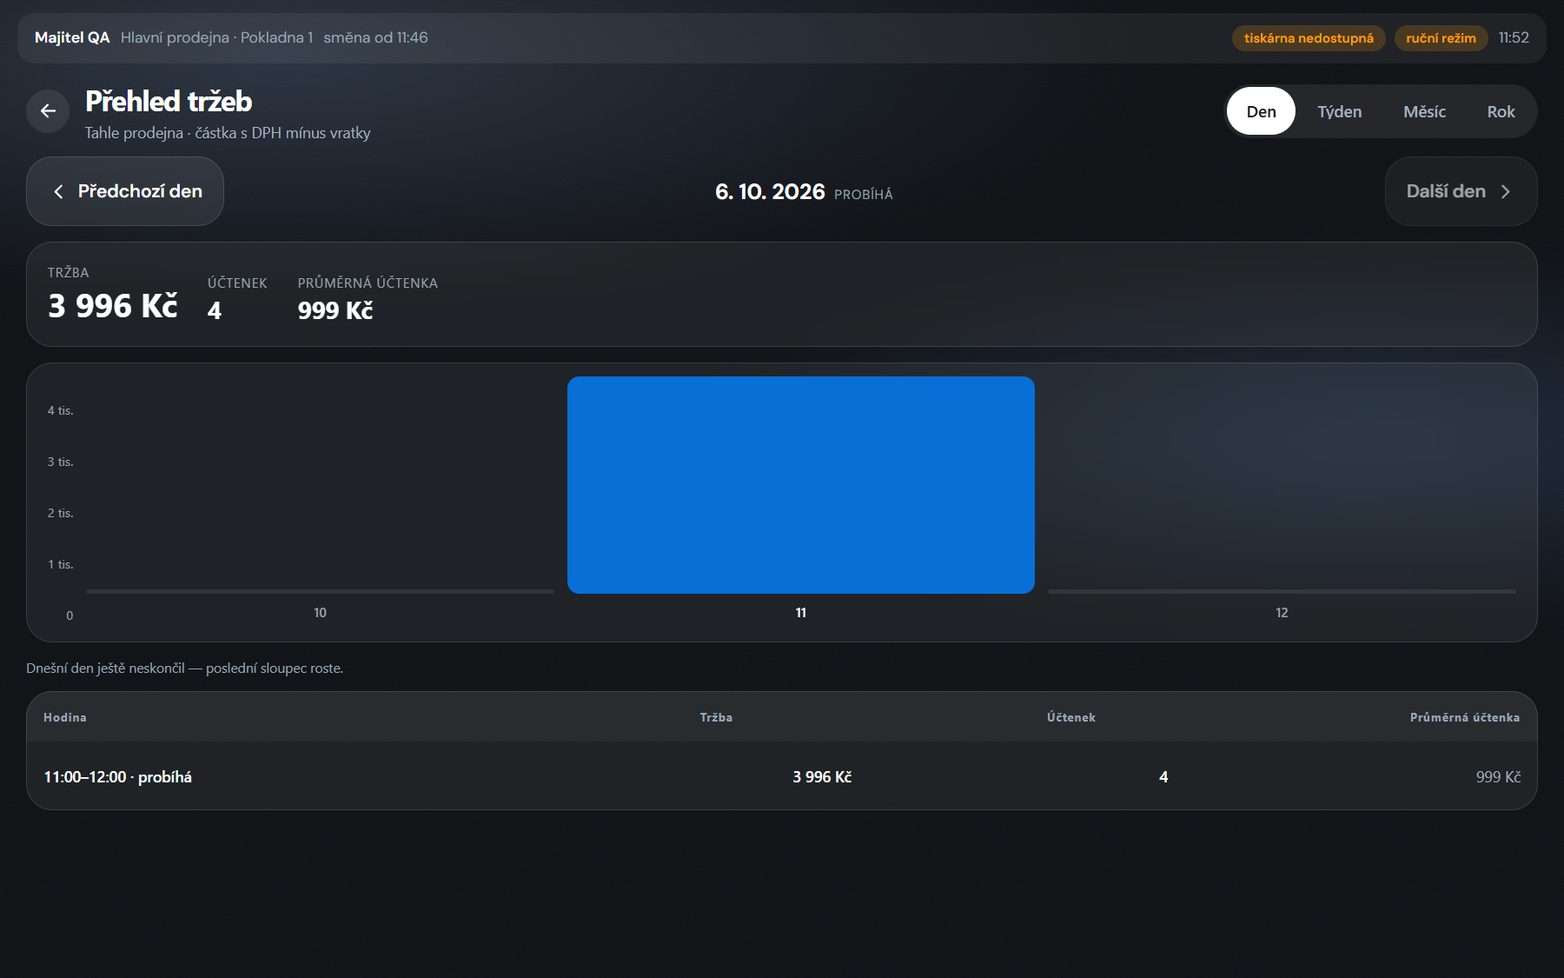Click the Tržba column header
1564x978 pixels.
pos(716,717)
